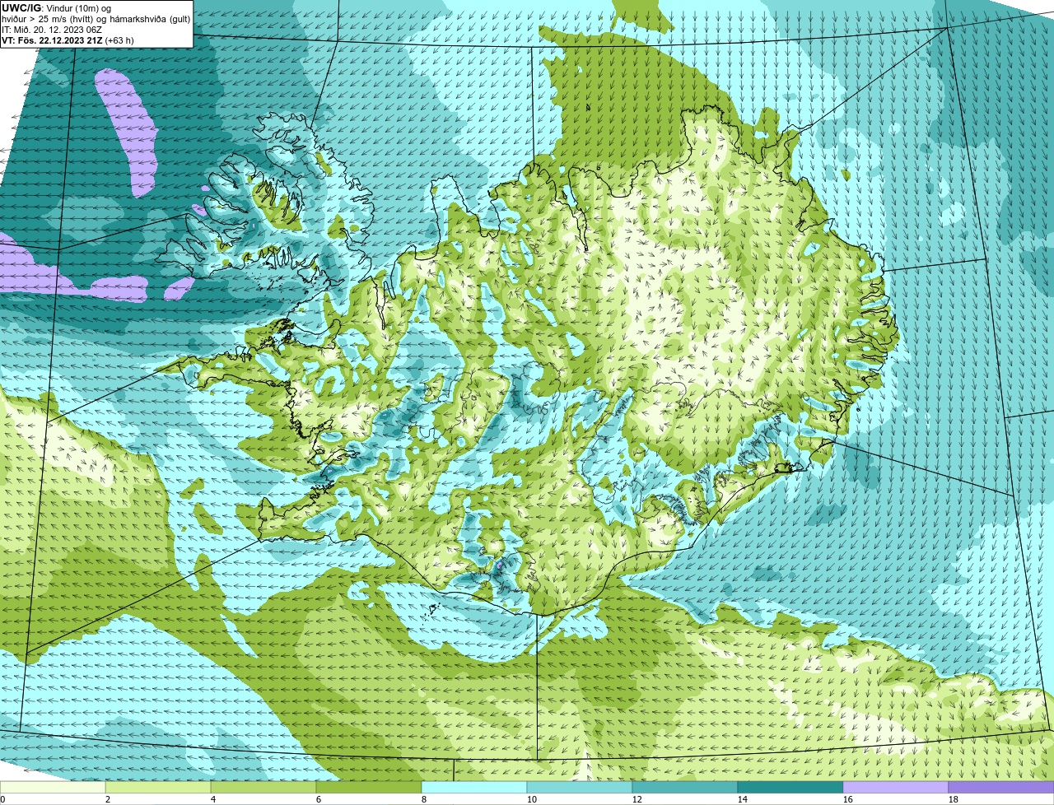Click the legend scale label '6'
This screenshot has height=805, width=1054.
[x=319, y=799]
